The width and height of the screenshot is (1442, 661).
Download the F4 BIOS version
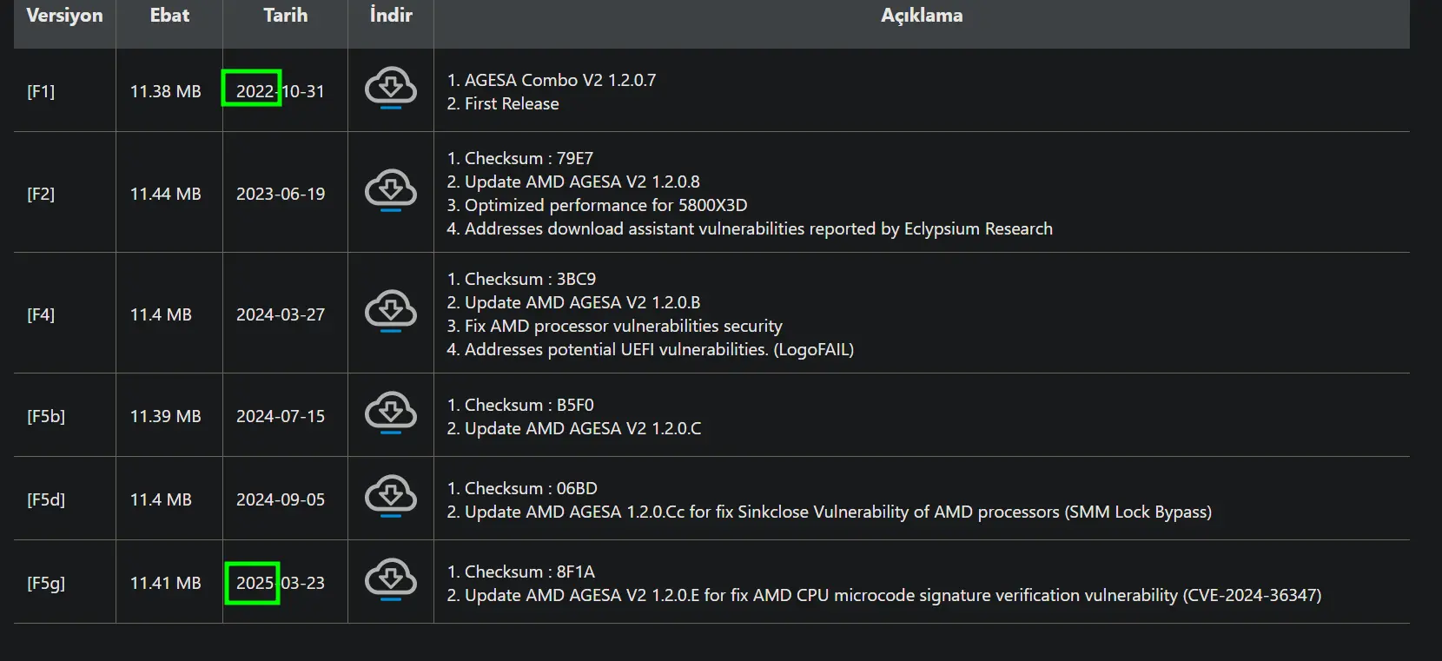pyautogui.click(x=391, y=311)
